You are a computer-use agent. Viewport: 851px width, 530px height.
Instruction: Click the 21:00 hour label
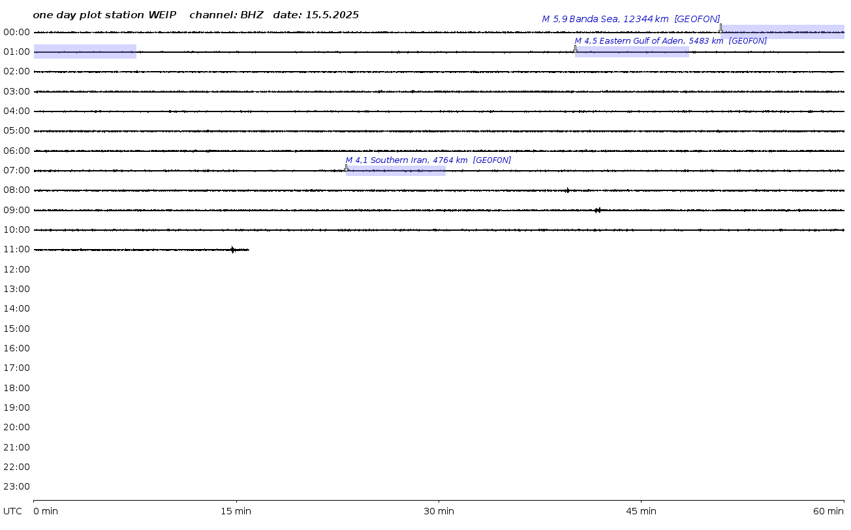16,447
